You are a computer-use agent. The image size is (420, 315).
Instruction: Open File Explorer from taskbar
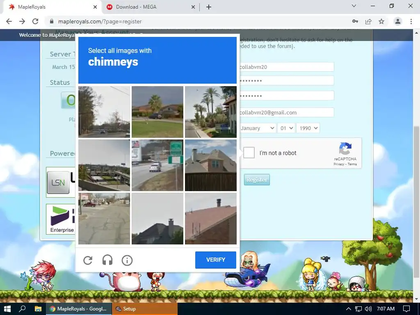point(38,308)
